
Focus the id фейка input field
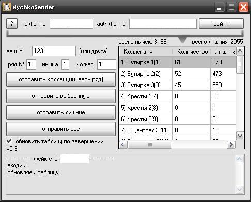(71, 24)
